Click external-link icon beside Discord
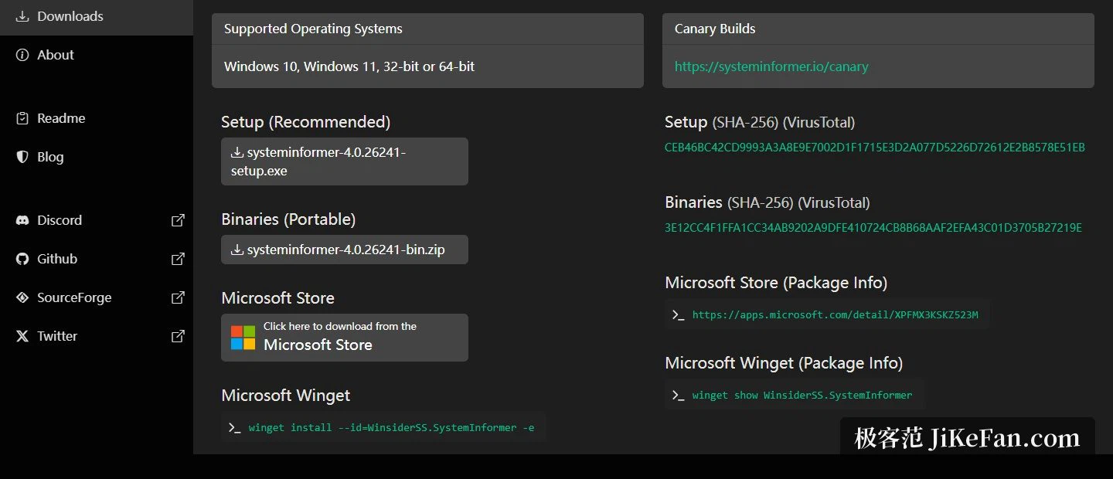Viewport: 1113px width, 479px height. coord(178,220)
